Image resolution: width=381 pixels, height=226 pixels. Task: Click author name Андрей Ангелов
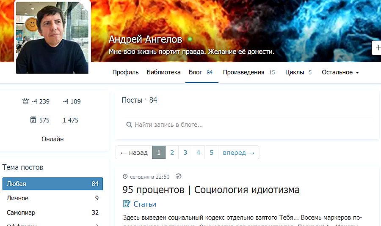(x=145, y=39)
